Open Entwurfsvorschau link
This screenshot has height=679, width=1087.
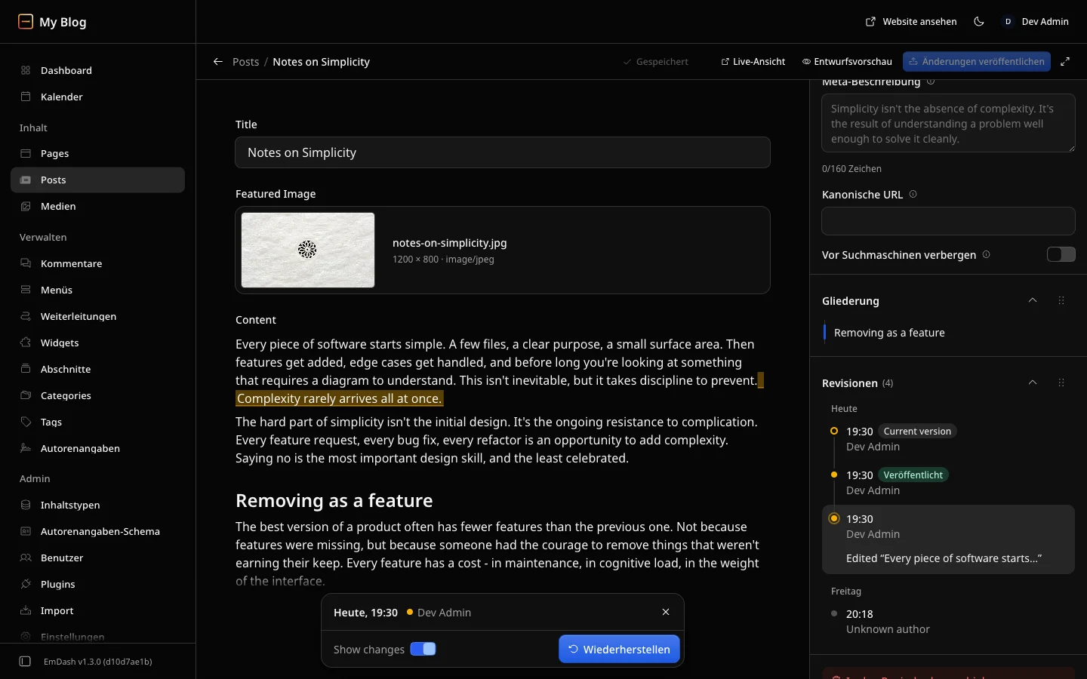[847, 62]
